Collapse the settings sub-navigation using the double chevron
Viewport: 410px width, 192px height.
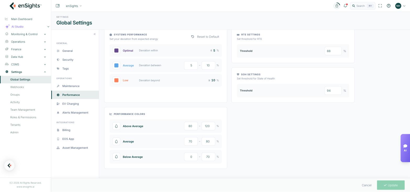95,34
